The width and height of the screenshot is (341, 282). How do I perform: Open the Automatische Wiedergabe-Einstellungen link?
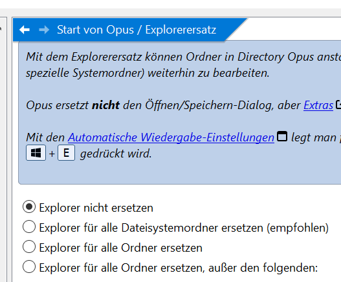click(x=171, y=137)
